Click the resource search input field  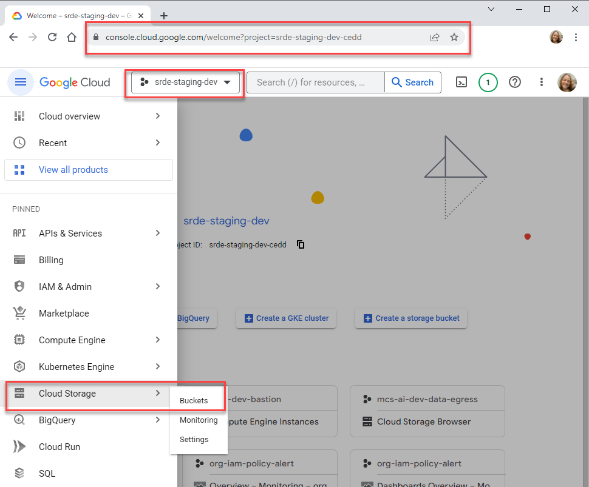(x=316, y=82)
